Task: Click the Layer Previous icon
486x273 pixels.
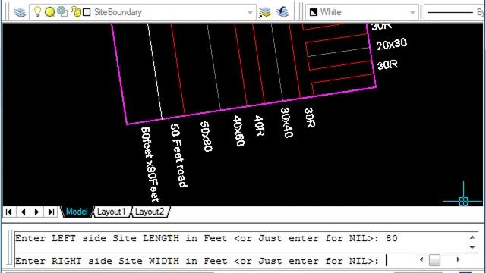Action: (282, 12)
